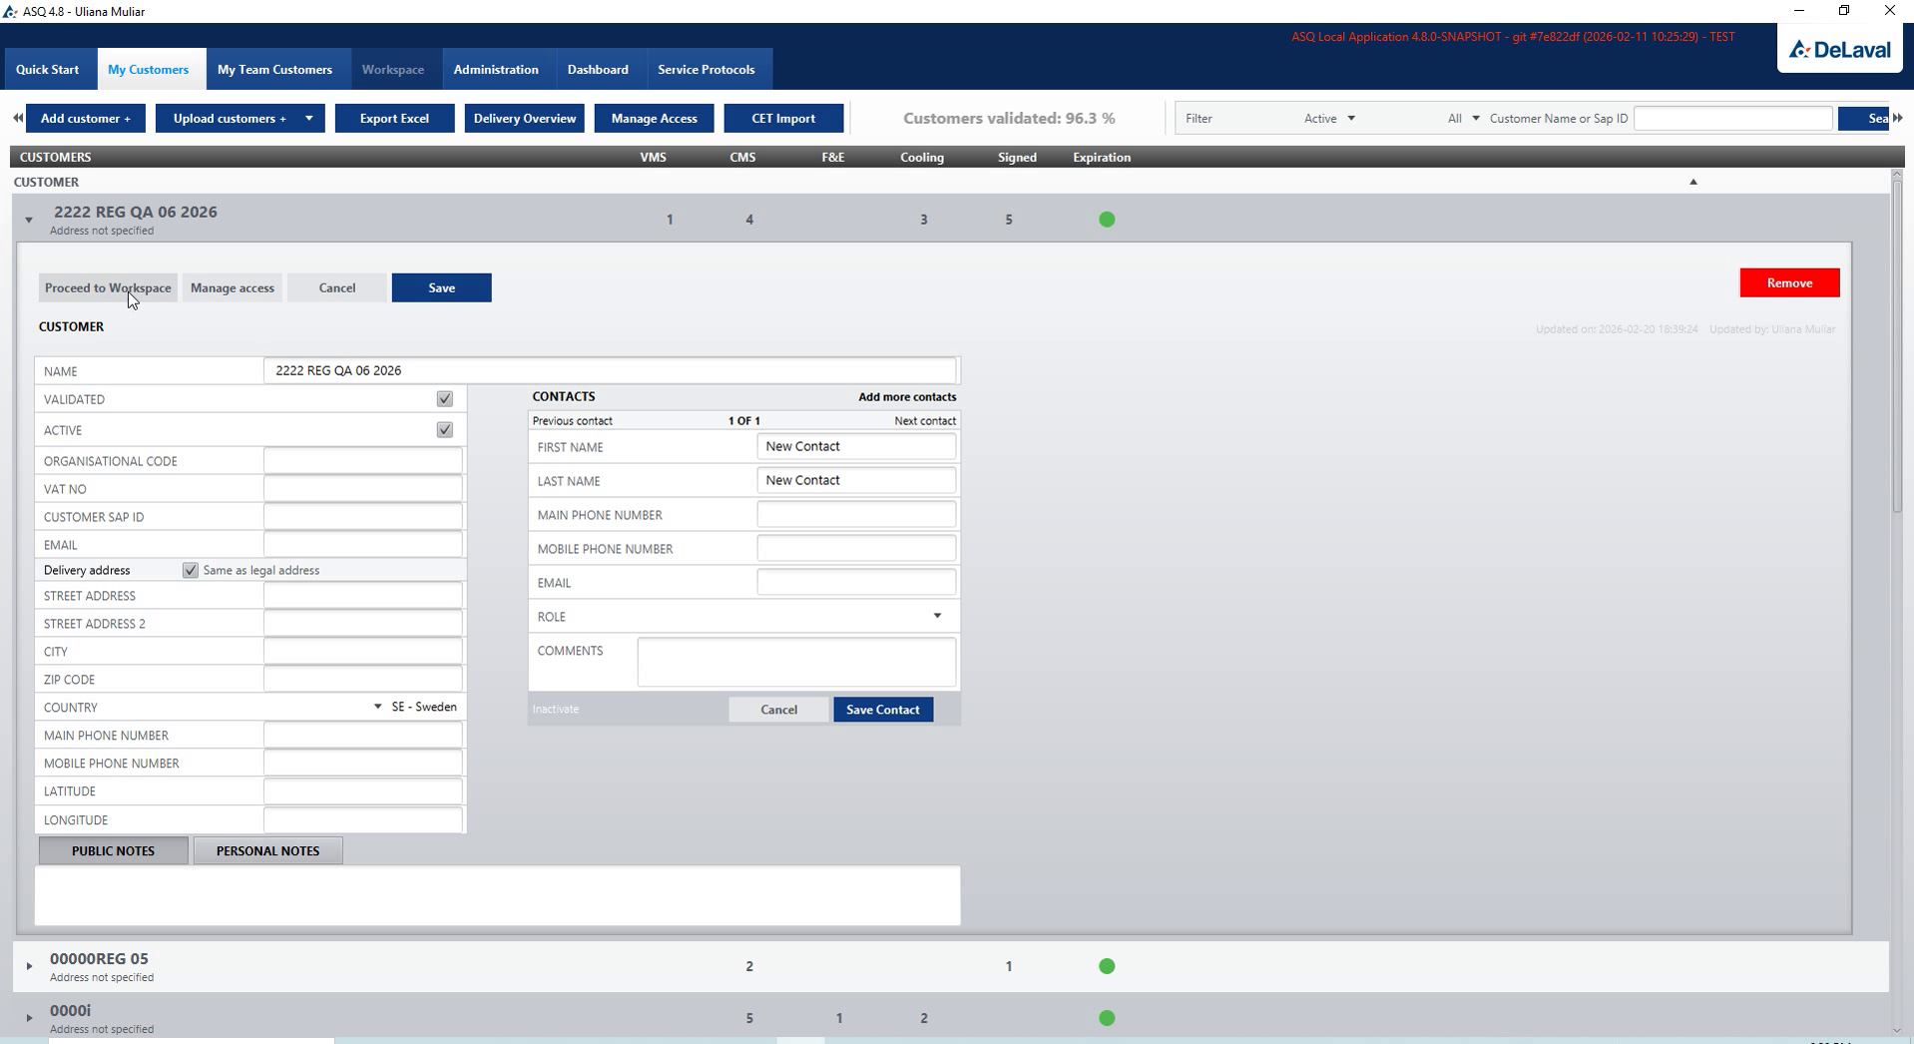Image resolution: width=1914 pixels, height=1044 pixels.
Task: Go to the Administration tab
Action: (496, 69)
